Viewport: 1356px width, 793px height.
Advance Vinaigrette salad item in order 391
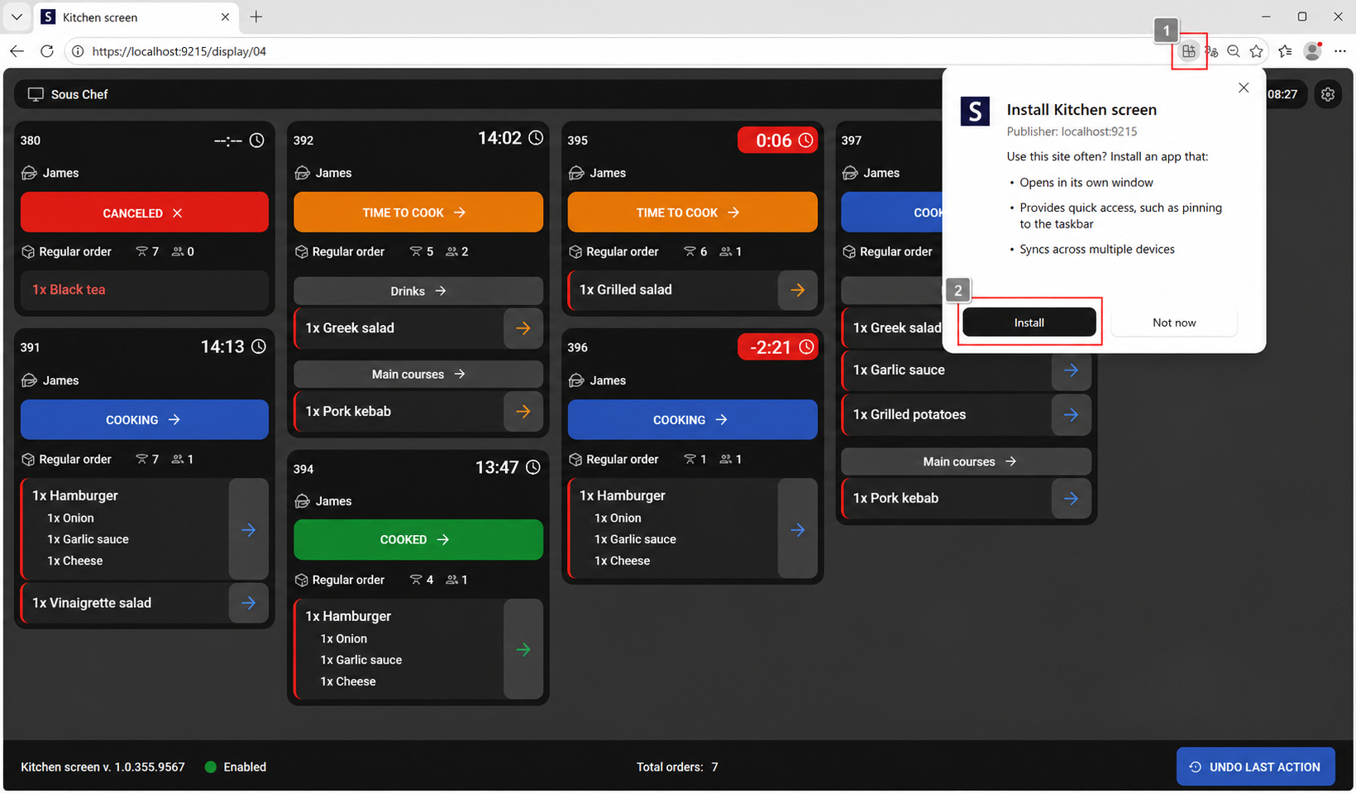click(x=249, y=603)
